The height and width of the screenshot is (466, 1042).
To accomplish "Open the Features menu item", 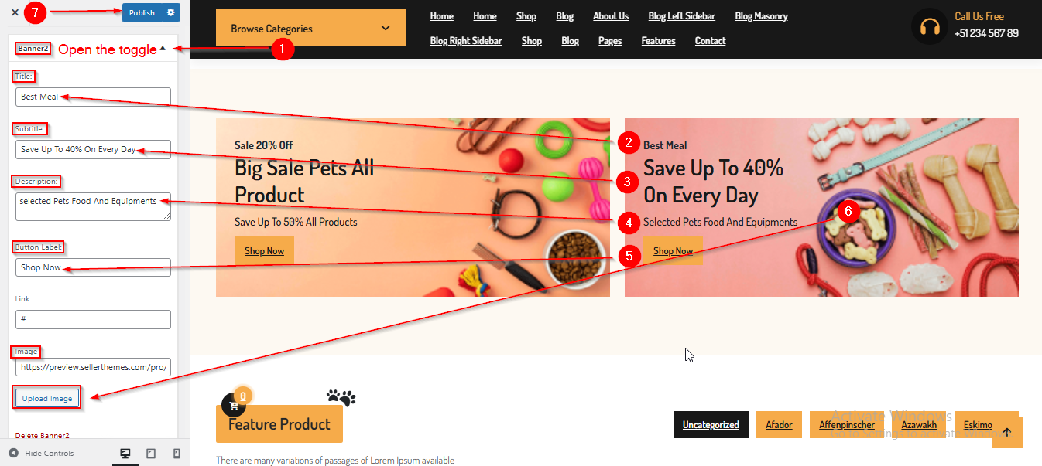I will pos(658,41).
